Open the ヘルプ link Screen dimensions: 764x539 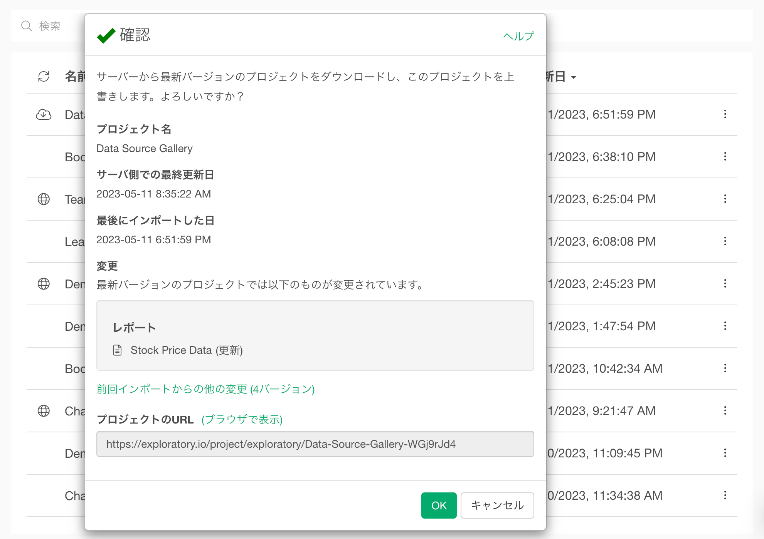pyautogui.click(x=518, y=36)
